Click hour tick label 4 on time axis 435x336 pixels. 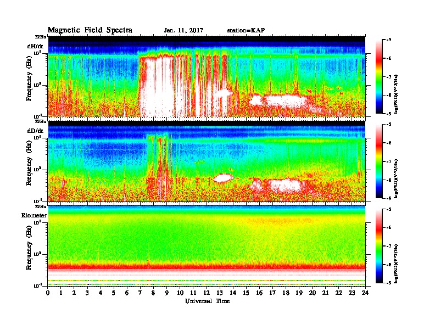click(x=101, y=293)
